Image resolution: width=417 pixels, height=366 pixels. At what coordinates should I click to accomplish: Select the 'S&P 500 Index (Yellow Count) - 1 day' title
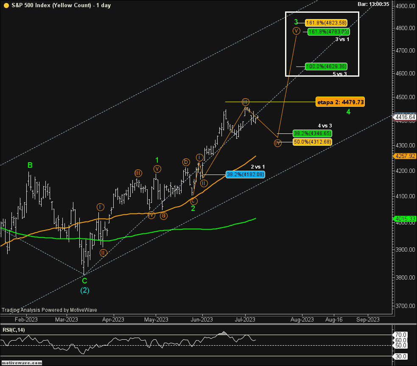click(x=61, y=6)
